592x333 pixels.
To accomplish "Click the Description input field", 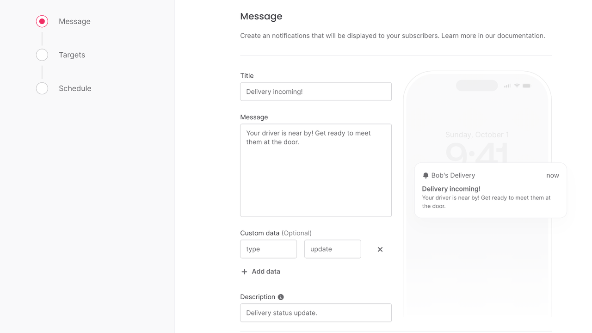I will [316, 313].
